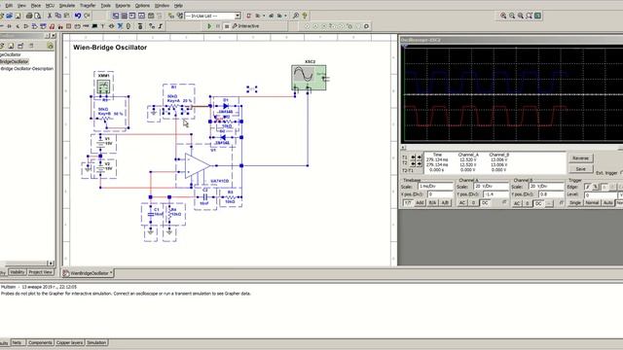This screenshot has height=350, width=623.
Task: Click Channel A Y position field
Action: (x=495, y=194)
